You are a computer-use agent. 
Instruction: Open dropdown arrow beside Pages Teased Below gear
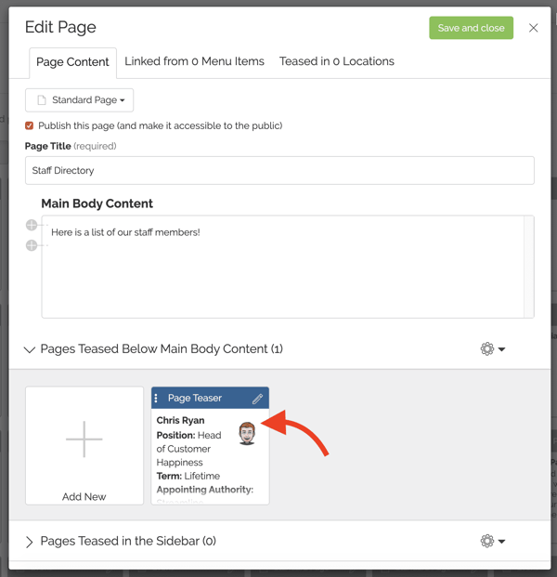point(501,348)
